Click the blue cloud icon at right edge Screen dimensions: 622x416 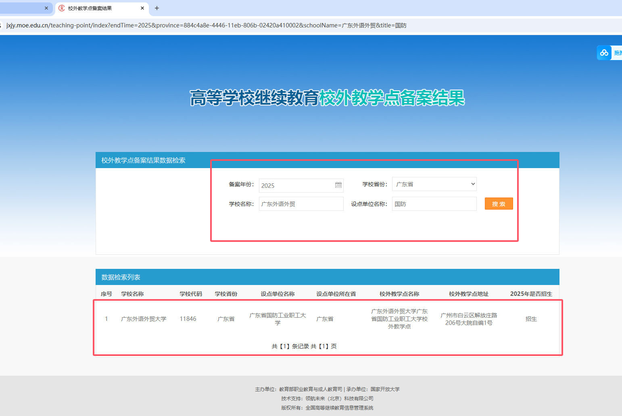point(604,53)
